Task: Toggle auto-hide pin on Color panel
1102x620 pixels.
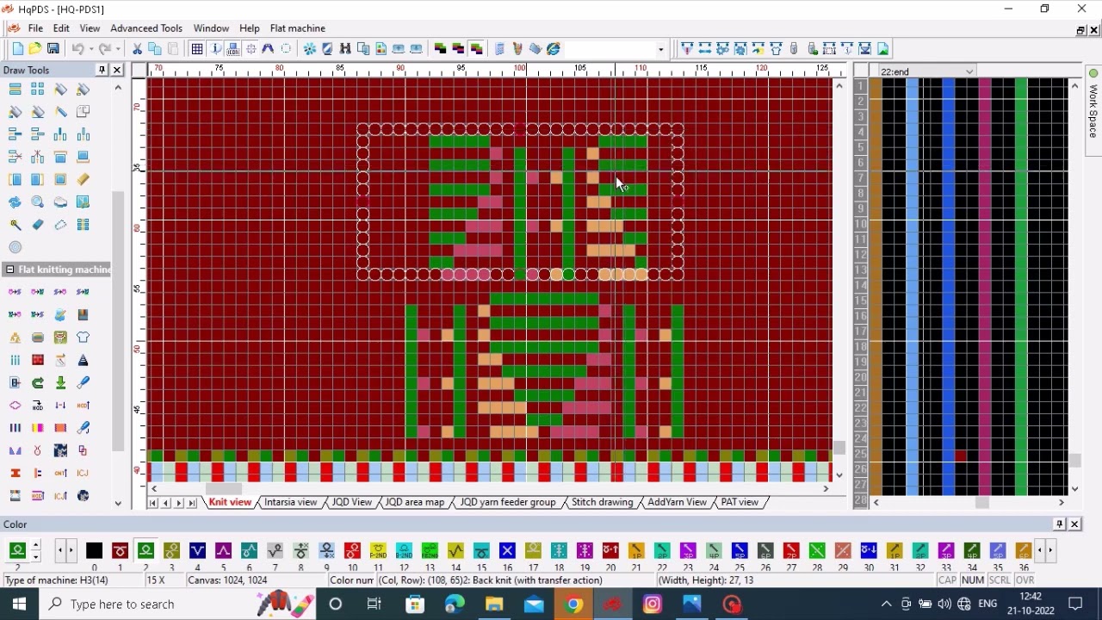Action: [1060, 524]
